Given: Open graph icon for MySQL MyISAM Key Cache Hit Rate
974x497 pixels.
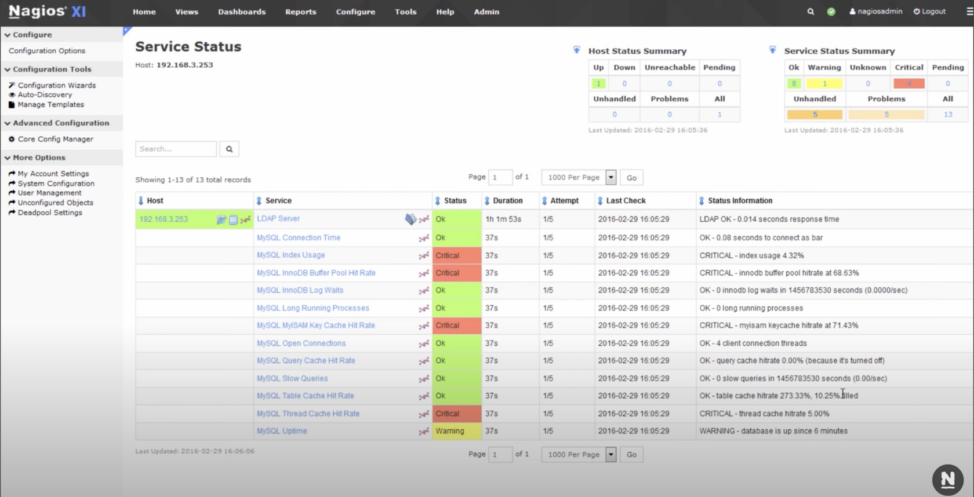Looking at the screenshot, I should tap(424, 326).
